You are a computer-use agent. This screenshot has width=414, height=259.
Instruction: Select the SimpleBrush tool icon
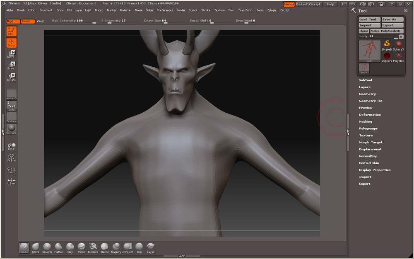387,46
